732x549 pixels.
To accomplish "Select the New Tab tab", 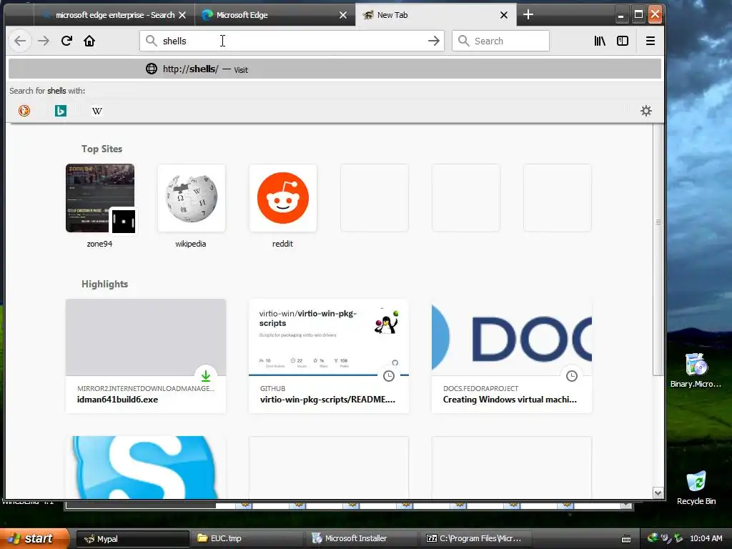I will click(x=436, y=15).
